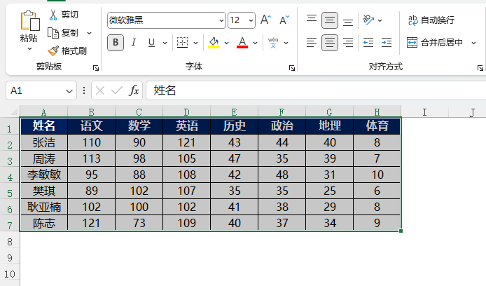Select row 4 header
The height and width of the screenshot is (286, 486).
point(10,175)
